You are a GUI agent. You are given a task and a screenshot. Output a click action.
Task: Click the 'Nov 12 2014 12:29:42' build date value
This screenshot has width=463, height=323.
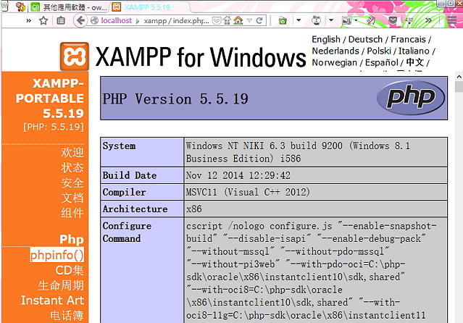click(238, 175)
